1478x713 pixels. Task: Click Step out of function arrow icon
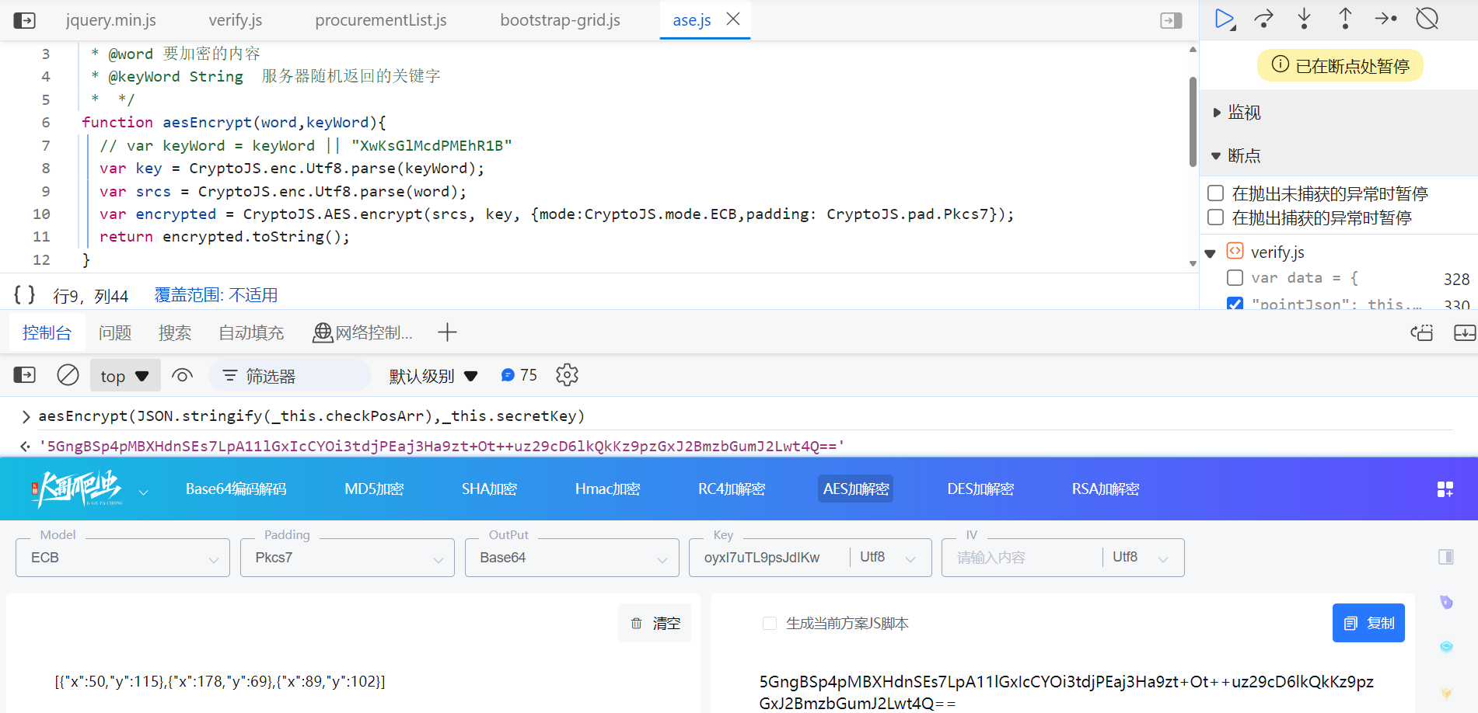click(1345, 19)
